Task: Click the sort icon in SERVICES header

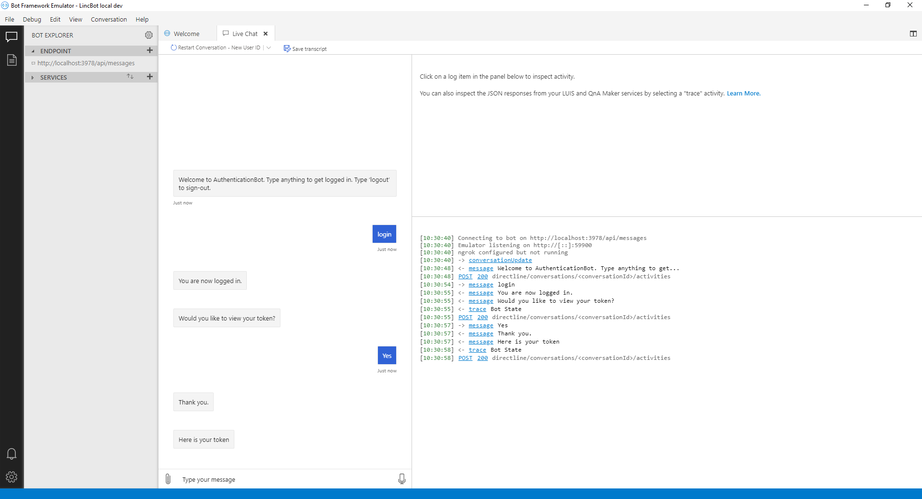Action: coord(130,77)
